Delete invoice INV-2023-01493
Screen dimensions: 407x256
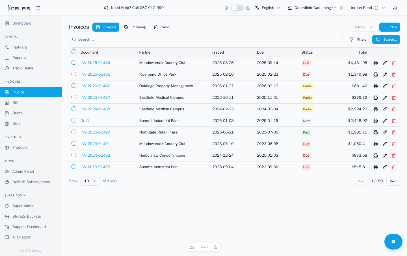pos(394,167)
